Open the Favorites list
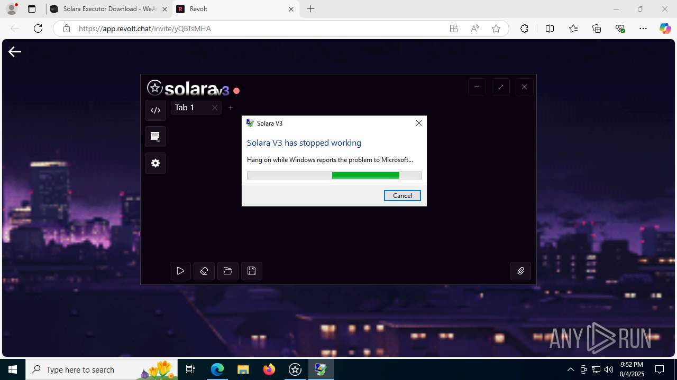Screen dimensions: 677x380 573,28
